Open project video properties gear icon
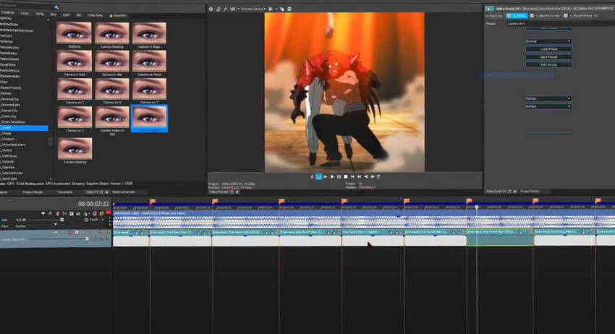 click(x=211, y=9)
